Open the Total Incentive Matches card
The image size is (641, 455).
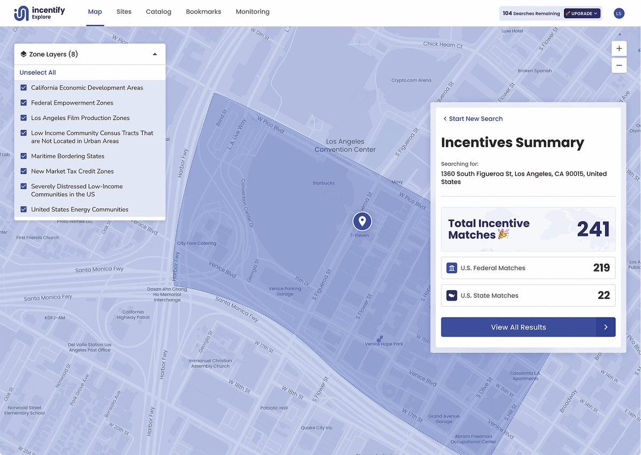pos(528,229)
